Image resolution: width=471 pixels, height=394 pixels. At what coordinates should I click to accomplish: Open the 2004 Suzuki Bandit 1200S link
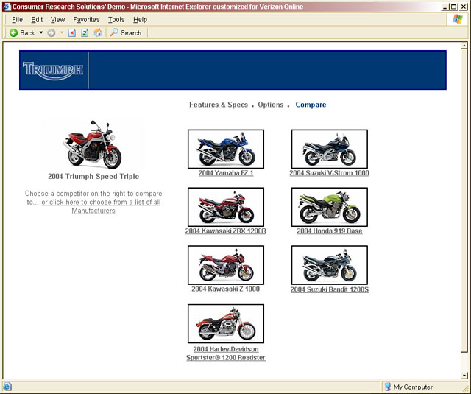coord(330,289)
